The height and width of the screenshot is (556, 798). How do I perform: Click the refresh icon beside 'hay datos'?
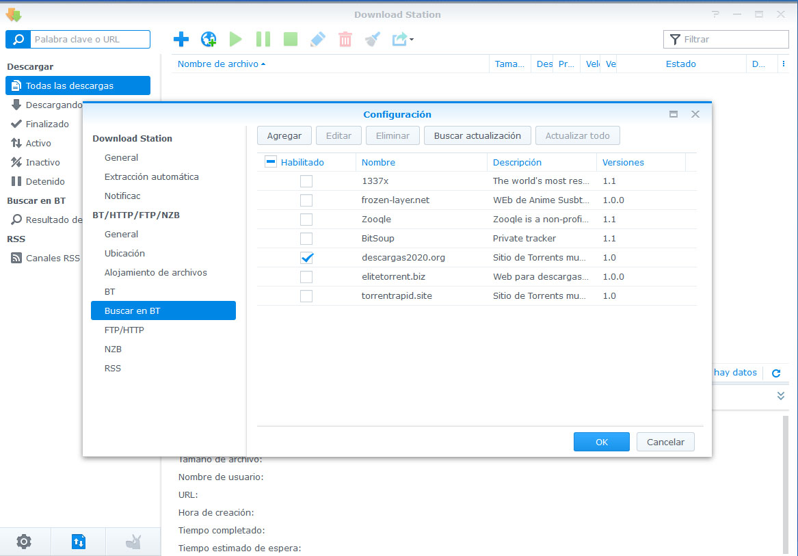(x=776, y=373)
